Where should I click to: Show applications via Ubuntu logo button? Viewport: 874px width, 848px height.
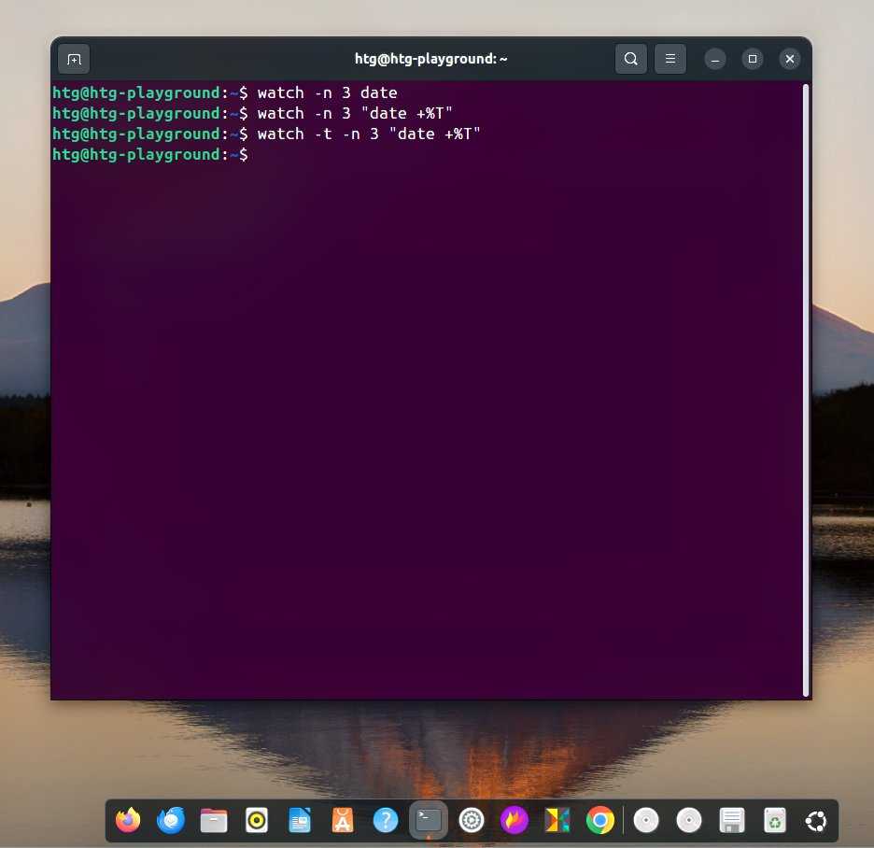tap(816, 821)
